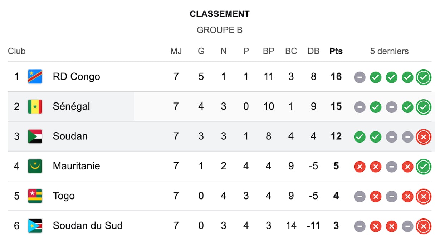Select the Mauritanie team name
Screen dimensions: 435x245
[76, 166]
